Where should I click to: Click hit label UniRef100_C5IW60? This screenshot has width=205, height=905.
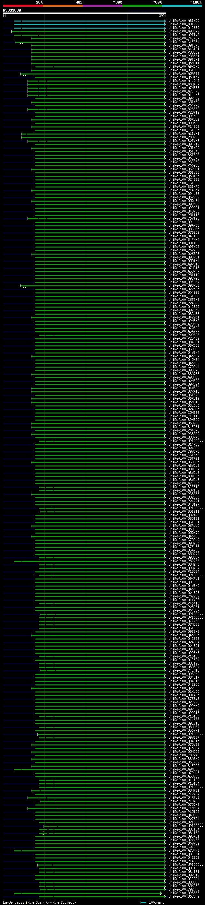coord(184,102)
